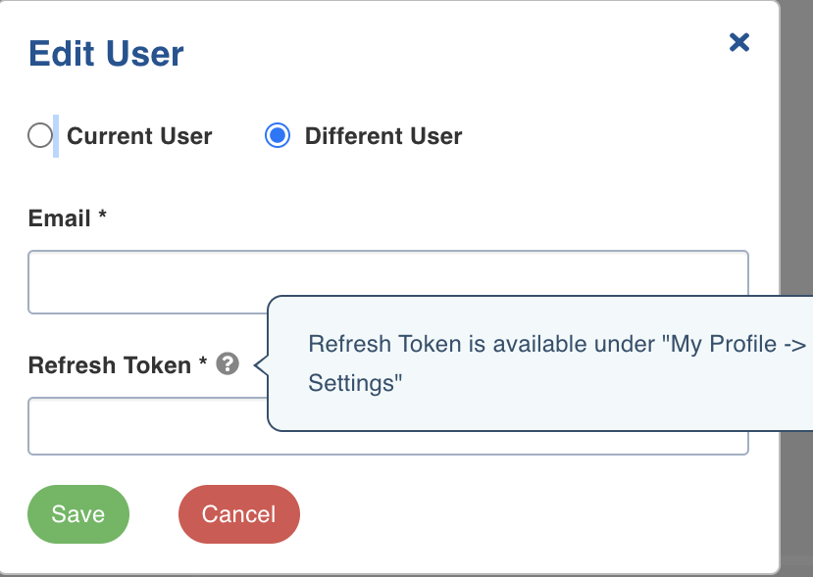The image size is (813, 577).
Task: Click the word 'Settings' in the tooltip
Action: pyautogui.click(x=355, y=383)
